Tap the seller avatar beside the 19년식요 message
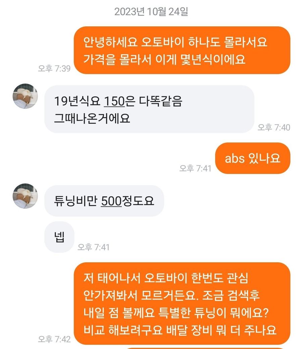 (x=25, y=96)
